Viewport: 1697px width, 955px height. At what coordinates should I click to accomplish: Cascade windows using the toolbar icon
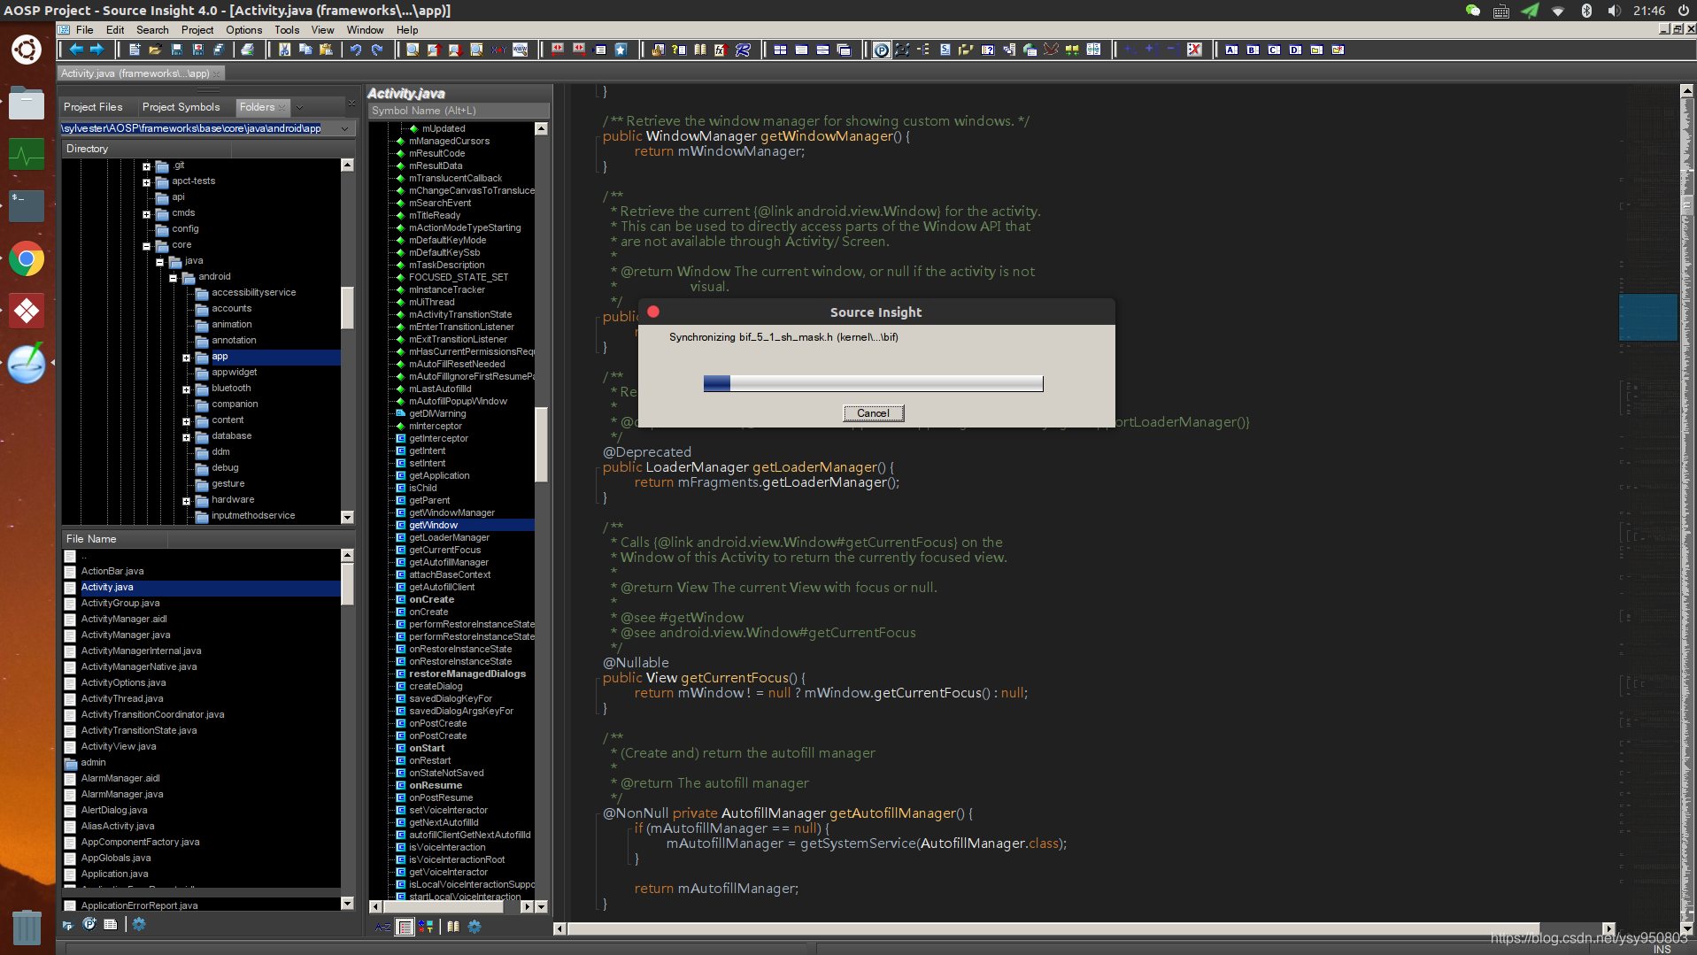pos(844,50)
